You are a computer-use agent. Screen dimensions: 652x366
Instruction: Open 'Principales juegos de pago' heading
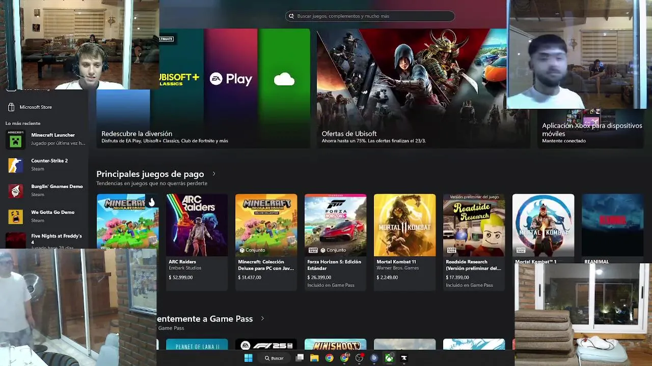150,174
